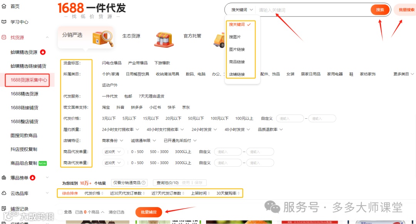Click the help icon beside 仅看分销通商品

coord(144,183)
